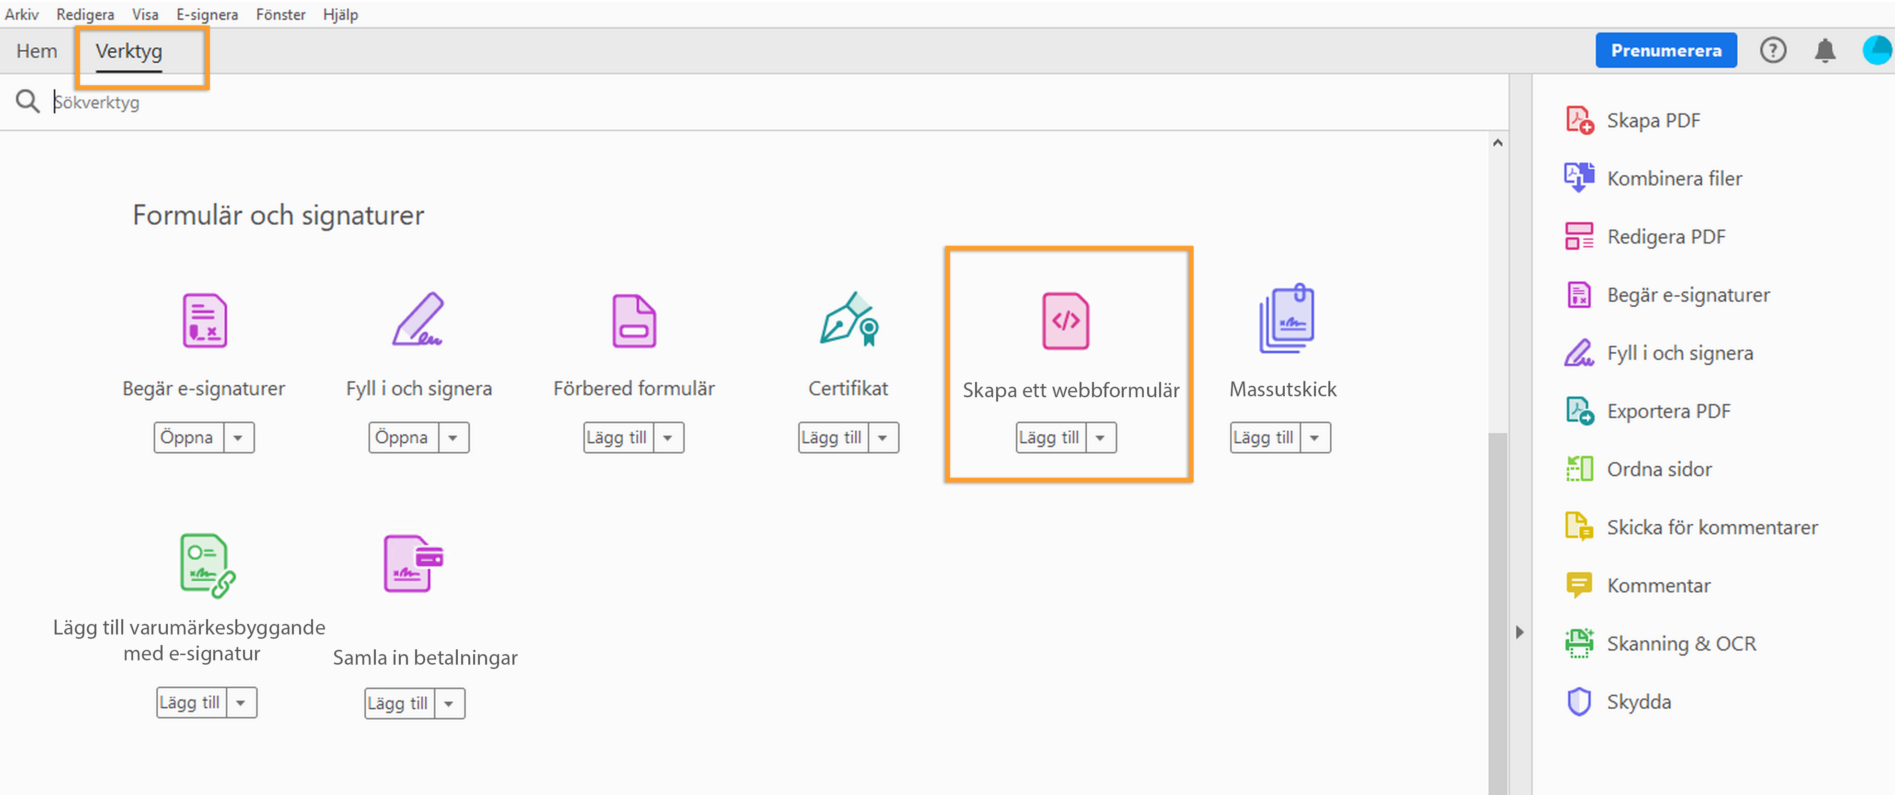The height and width of the screenshot is (795, 1895).
Task: Click the help question mark icon
Action: point(1772,51)
